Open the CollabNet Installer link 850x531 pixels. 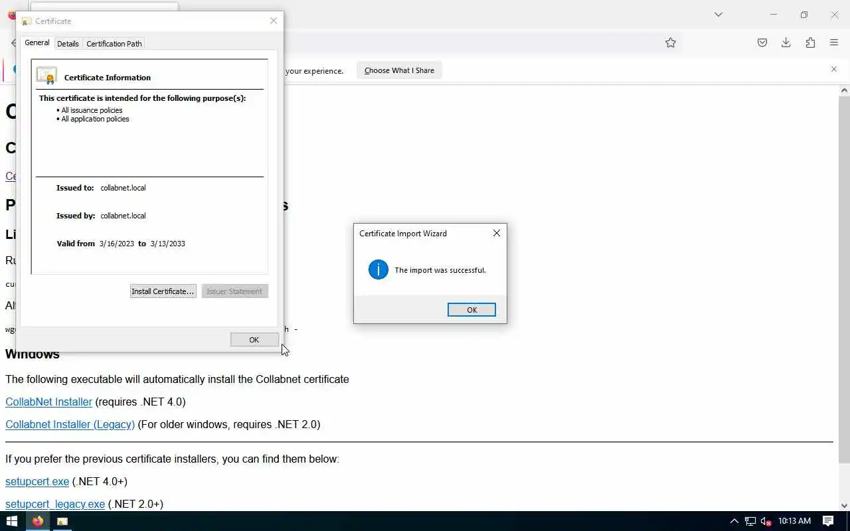coord(48,402)
